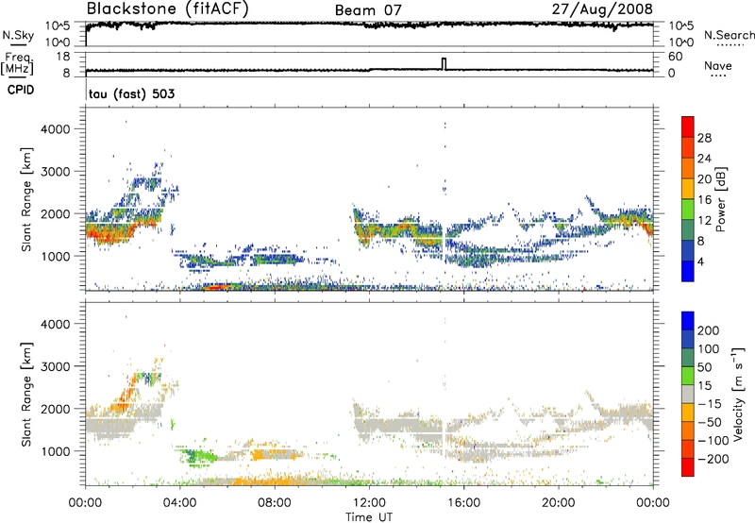Click the '12:00' time axis tick
This screenshot has width=755, height=523.
369,503
